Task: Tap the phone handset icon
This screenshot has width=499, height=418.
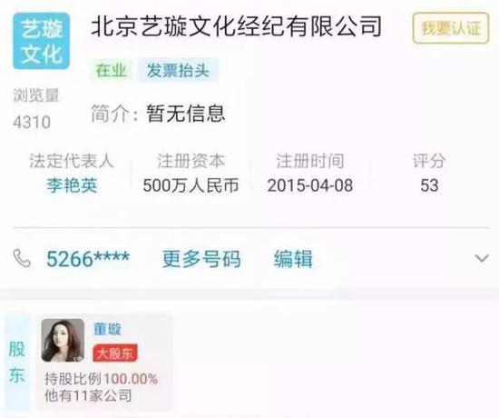Action: [x=22, y=258]
